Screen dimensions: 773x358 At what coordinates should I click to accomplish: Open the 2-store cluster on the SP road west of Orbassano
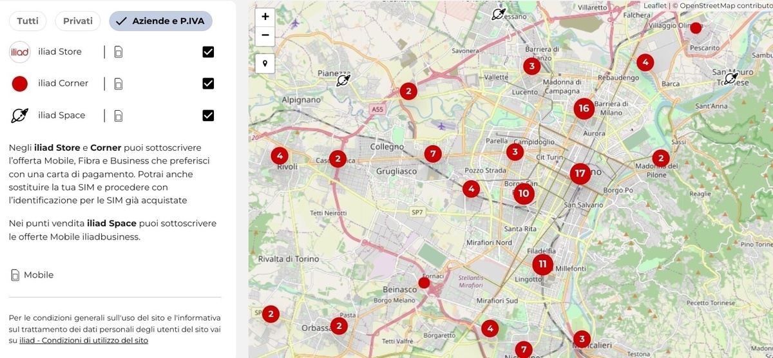pos(271,314)
